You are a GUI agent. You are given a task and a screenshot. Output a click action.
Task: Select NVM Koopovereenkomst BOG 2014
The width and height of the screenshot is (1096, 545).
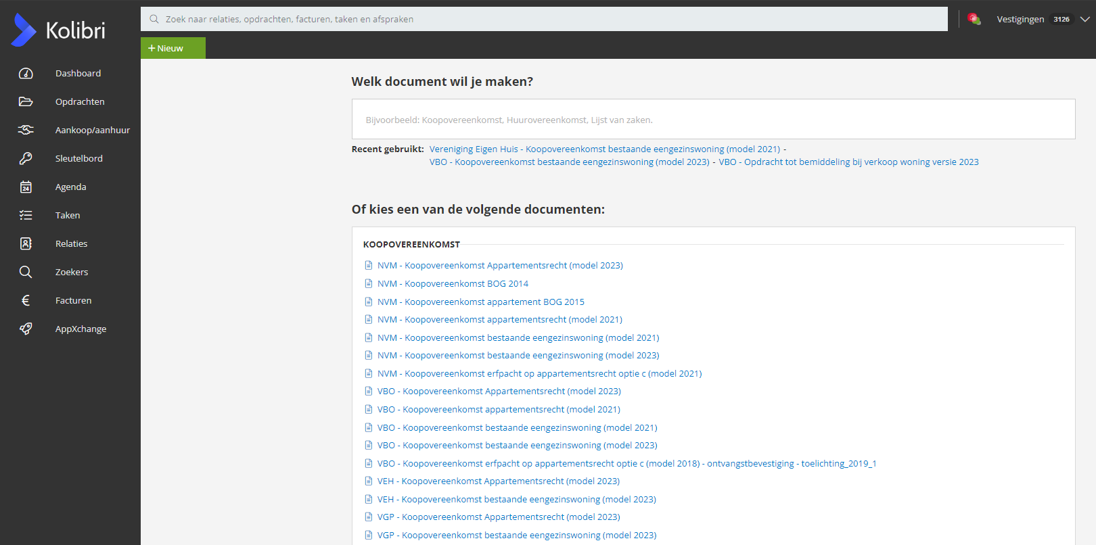pos(453,283)
